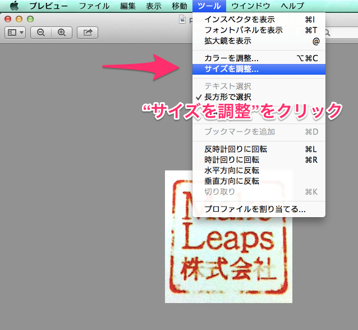Open the ウインドウ menu
This screenshot has height=330, width=358.
[251, 6]
